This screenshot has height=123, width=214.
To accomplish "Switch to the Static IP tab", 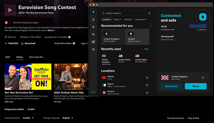I will click(x=117, y=20).
